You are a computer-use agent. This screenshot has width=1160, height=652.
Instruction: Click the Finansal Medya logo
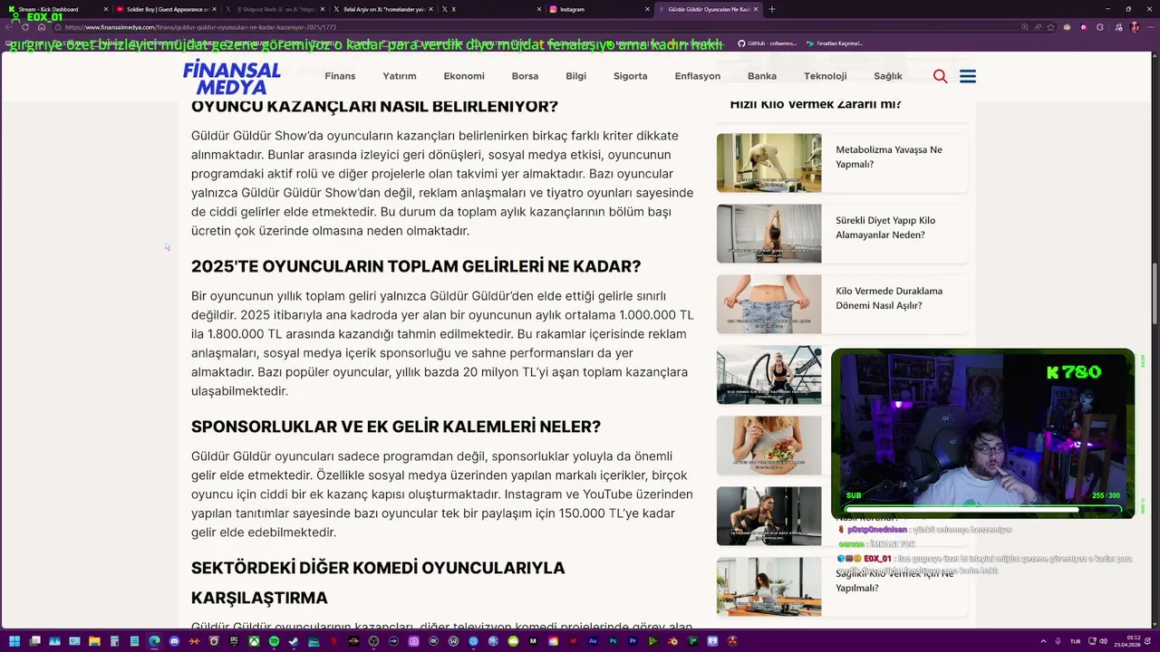tap(232, 77)
